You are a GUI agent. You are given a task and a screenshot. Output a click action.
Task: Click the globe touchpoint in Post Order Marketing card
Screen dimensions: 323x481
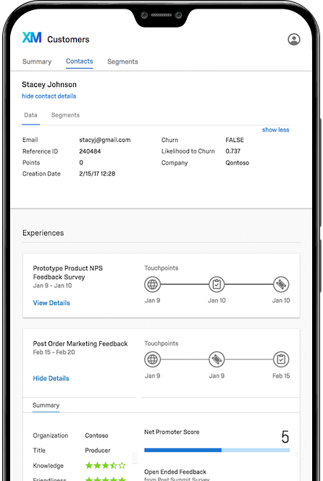pyautogui.click(x=153, y=359)
